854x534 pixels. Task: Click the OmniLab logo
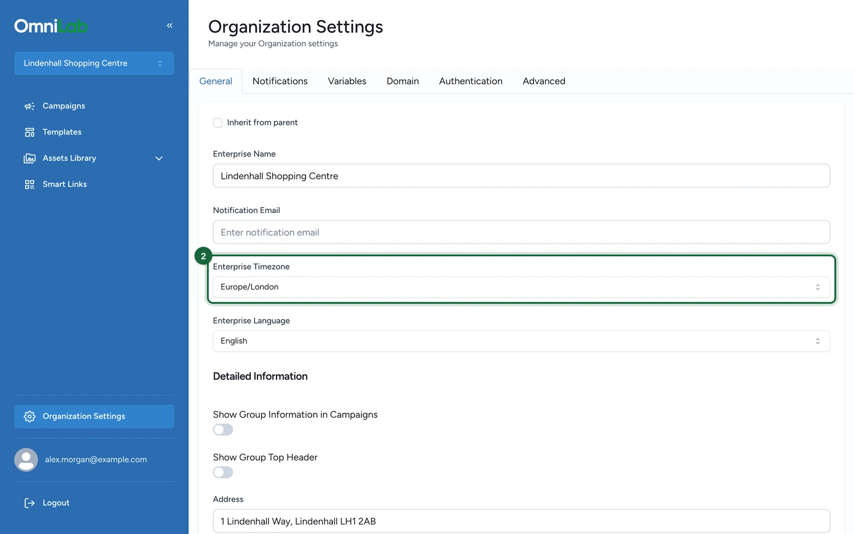coord(51,26)
